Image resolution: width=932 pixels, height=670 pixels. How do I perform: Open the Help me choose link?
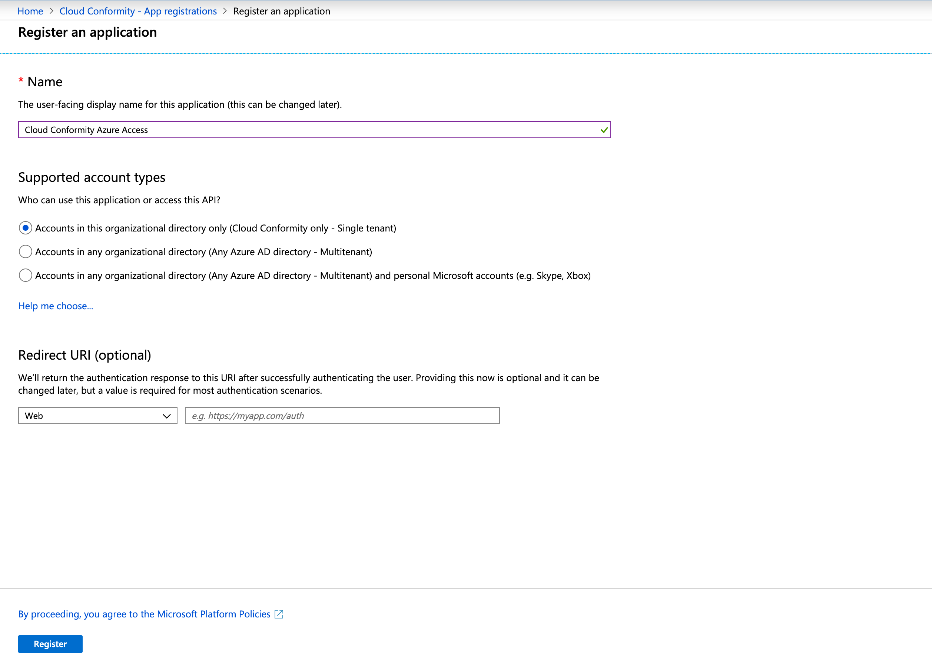[56, 306]
